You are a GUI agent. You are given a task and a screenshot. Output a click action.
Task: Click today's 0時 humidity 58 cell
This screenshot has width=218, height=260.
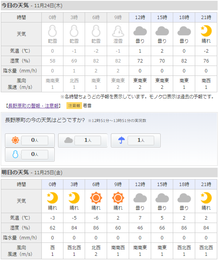pos(52,61)
